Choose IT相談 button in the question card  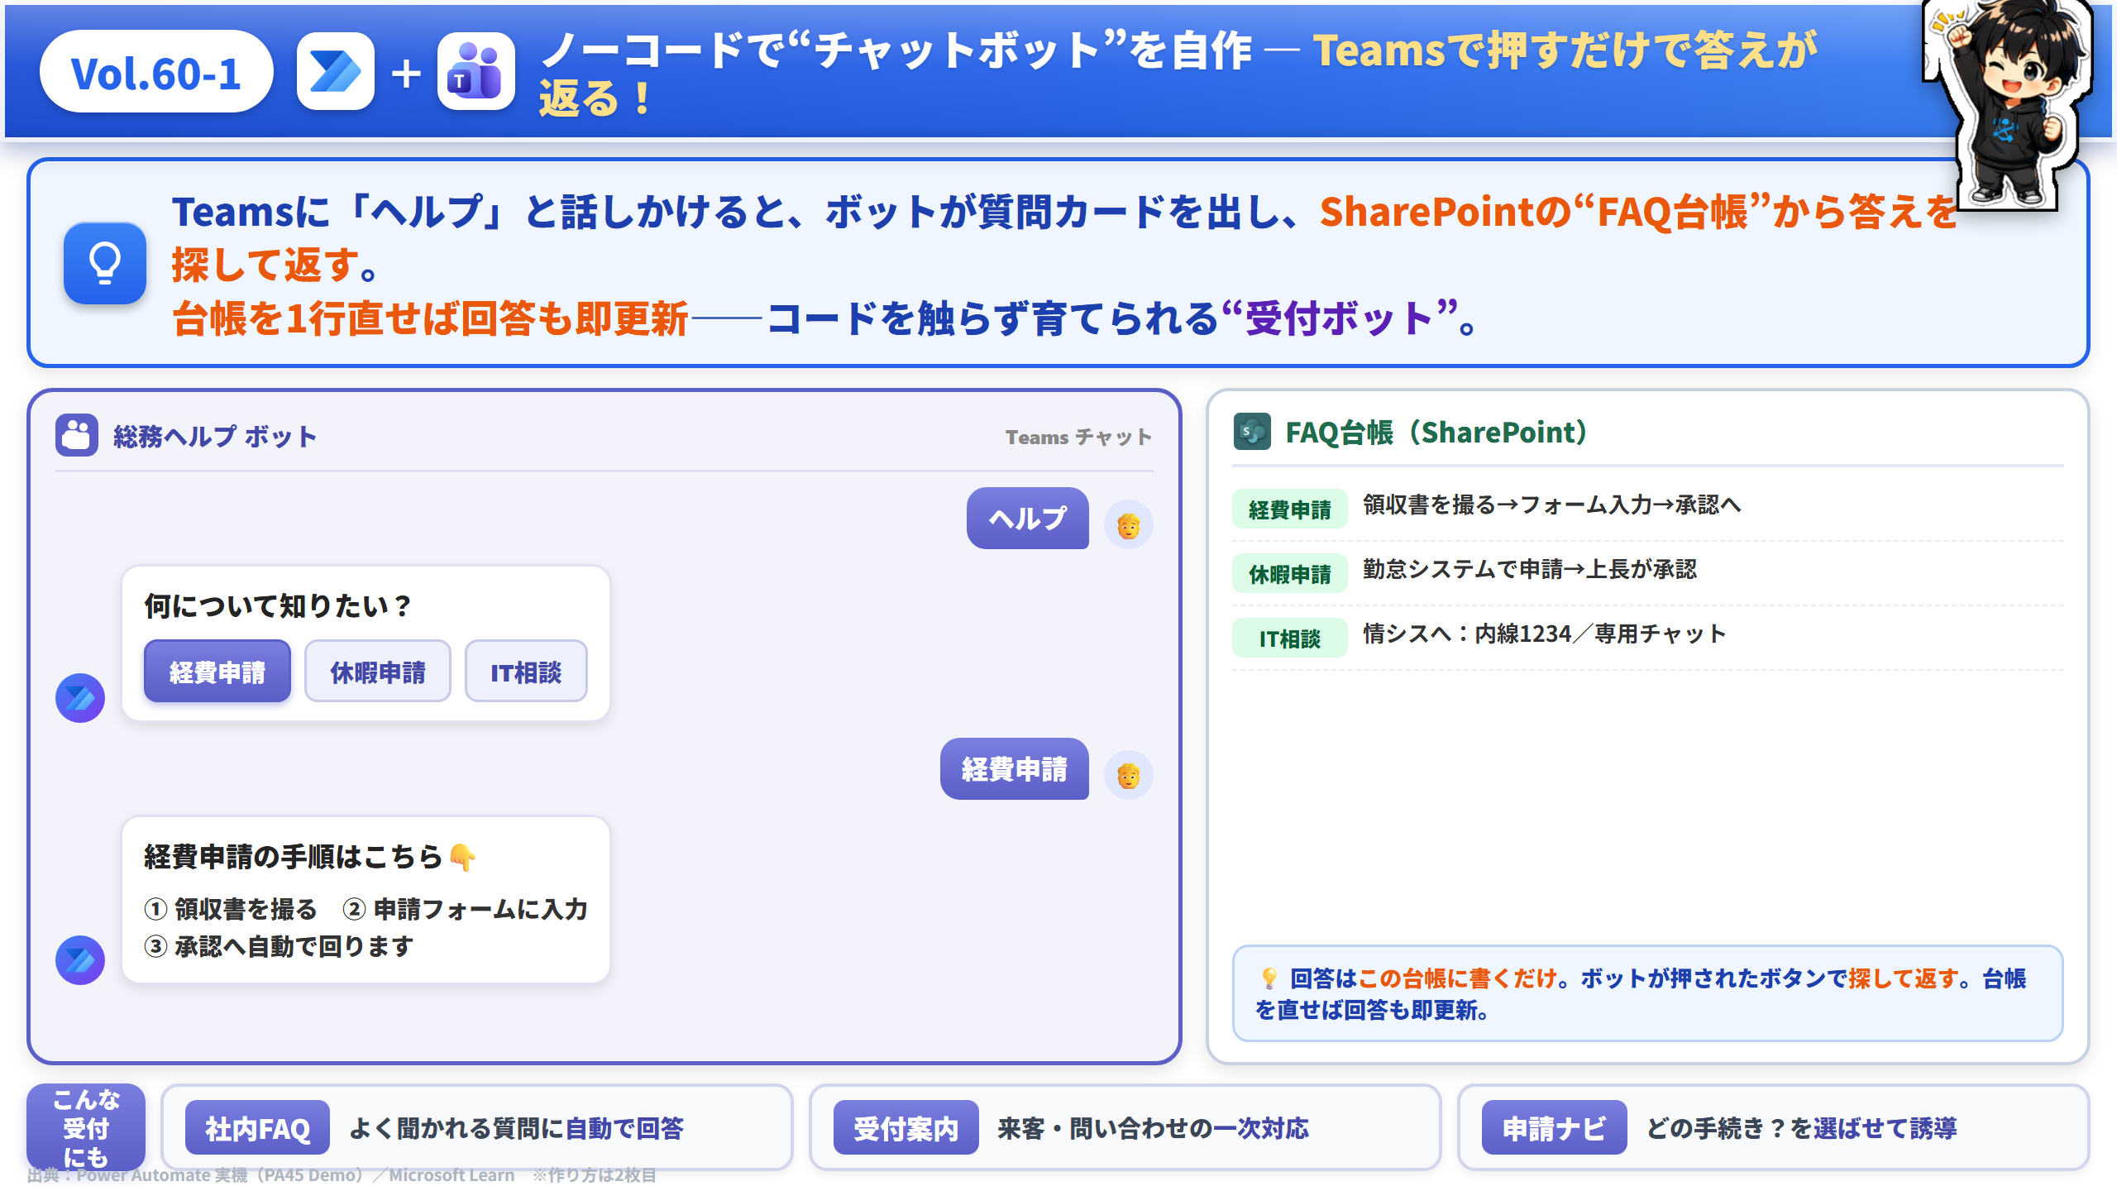tap(526, 672)
